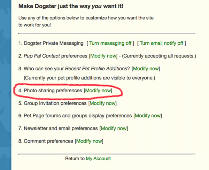Click the Pup Pal Contact preferences label
This screenshot has height=170, width=209.
55,56
